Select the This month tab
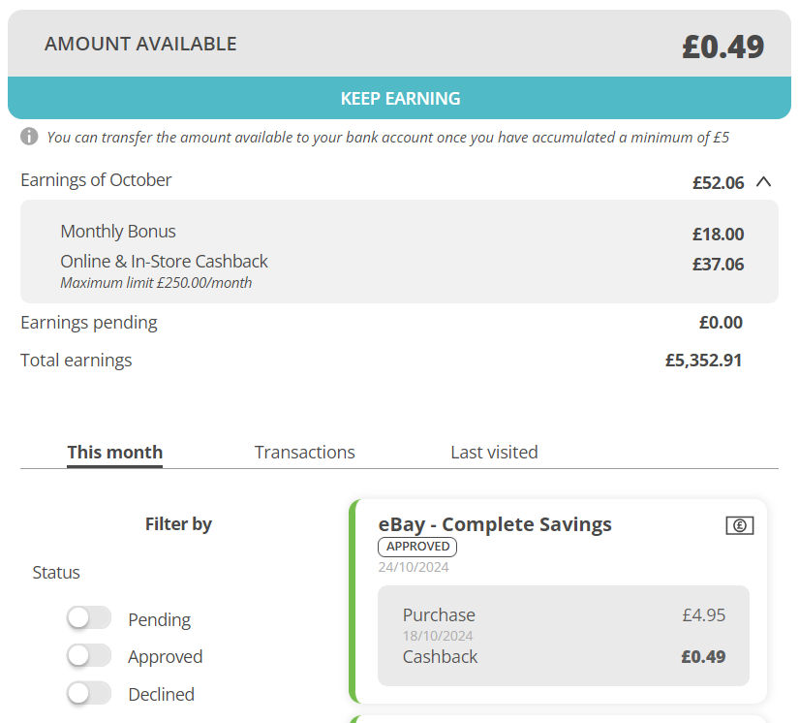This screenshot has width=799, height=723. (115, 453)
